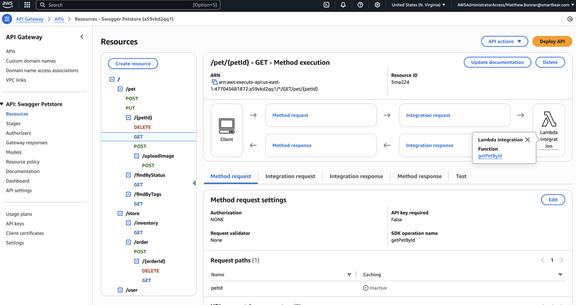
Task: Open the AWSAdministratorAccess account dropdown
Action: point(515,5)
